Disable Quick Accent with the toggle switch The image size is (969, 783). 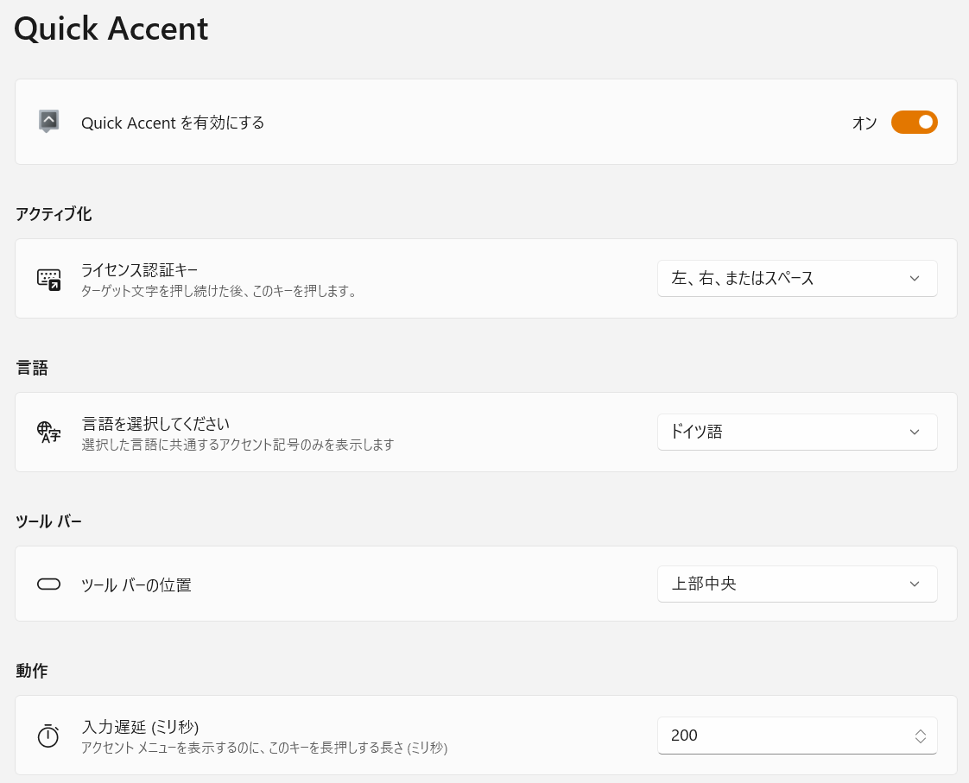pos(914,123)
